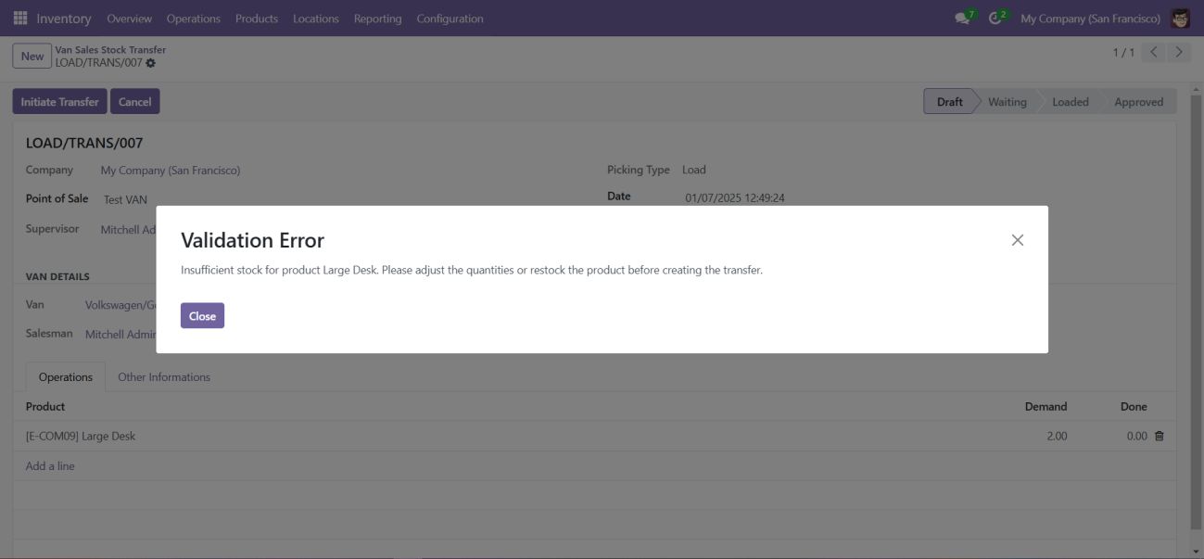Expand the Configuration menu

(450, 19)
